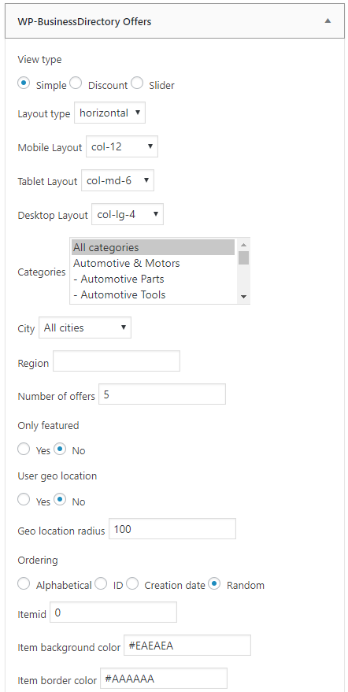Select 'All categories' in Categories list
This screenshot has height=692, width=348.
coord(153,247)
